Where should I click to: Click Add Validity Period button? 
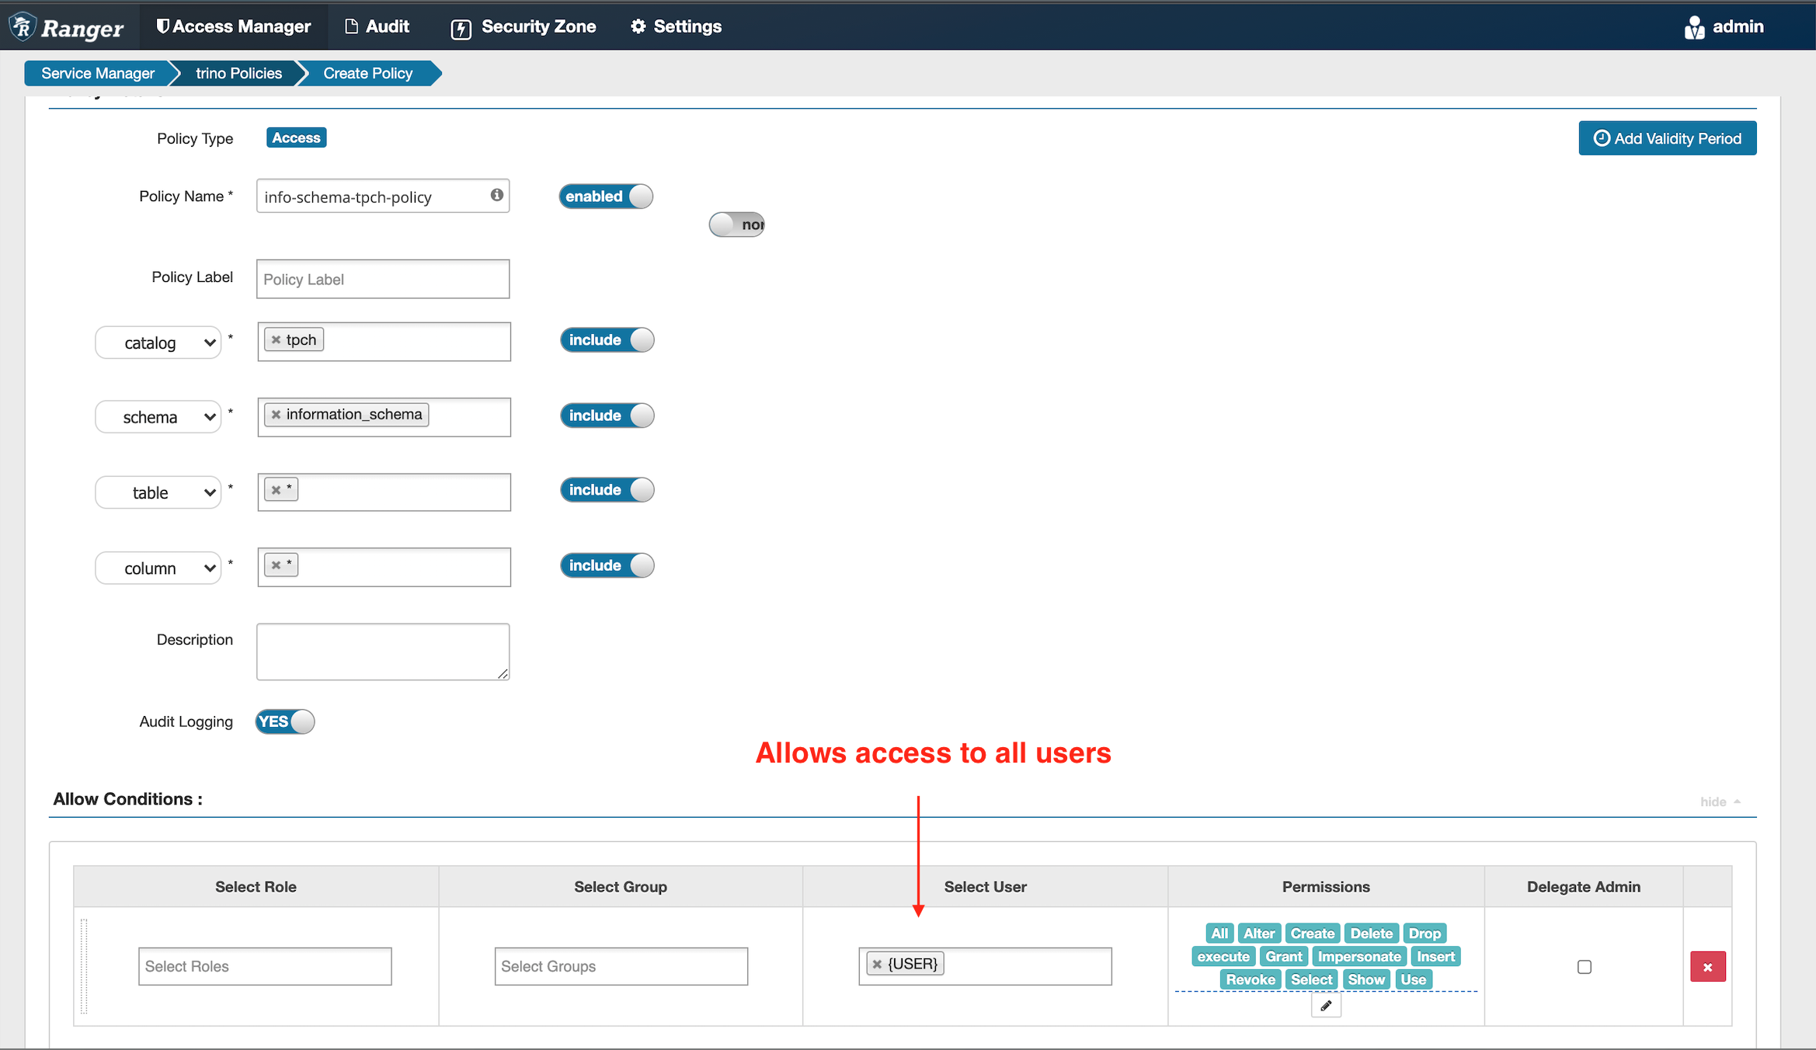[x=1667, y=138]
